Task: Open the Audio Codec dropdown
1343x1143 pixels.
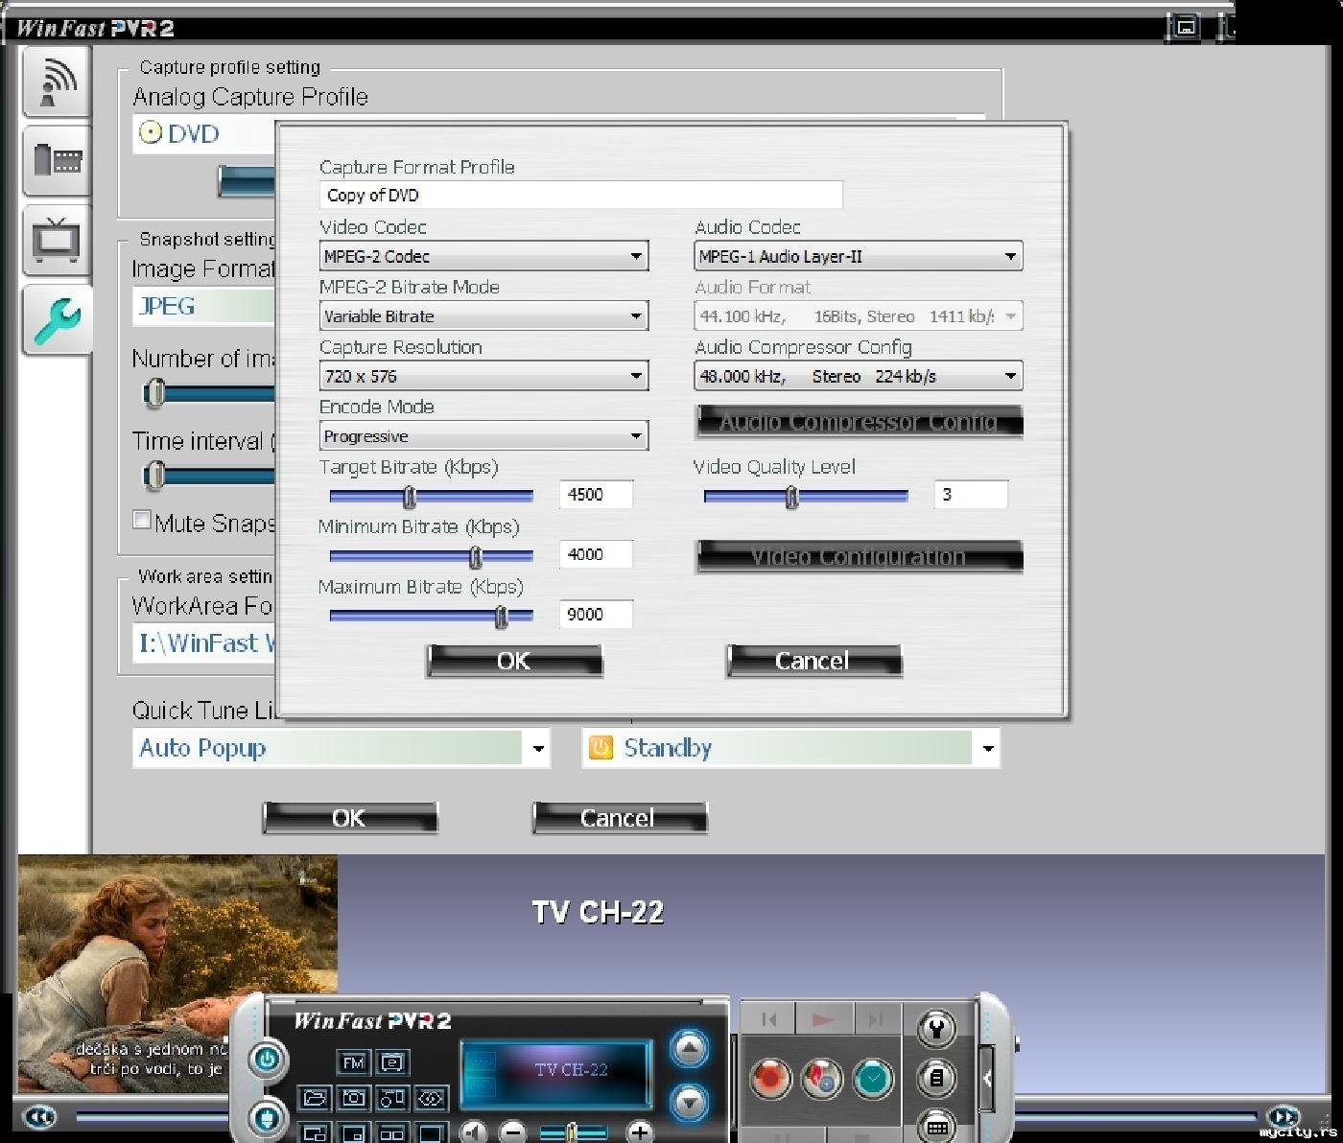Action: [859, 256]
